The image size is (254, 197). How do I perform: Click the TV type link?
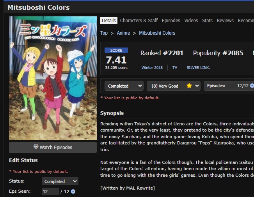point(175,68)
